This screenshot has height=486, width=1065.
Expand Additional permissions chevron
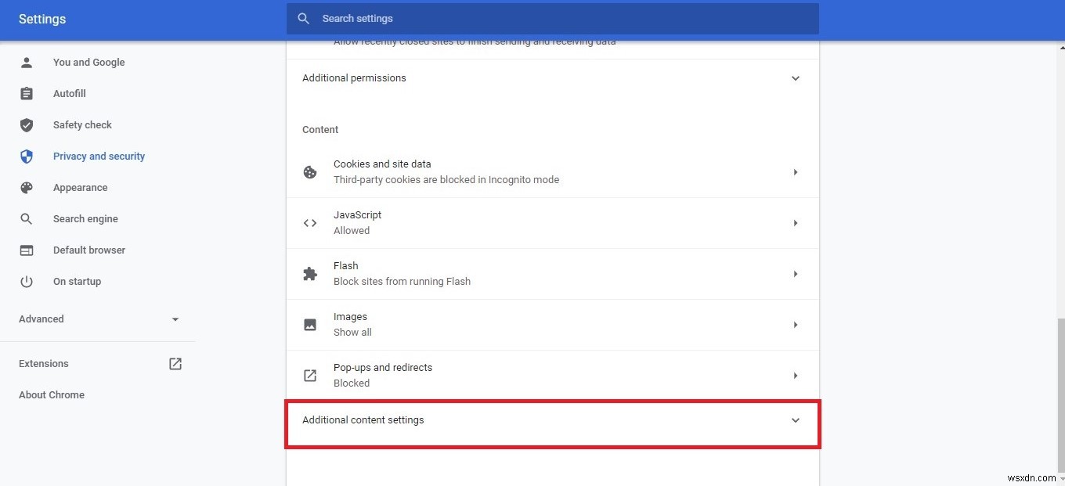coord(796,78)
